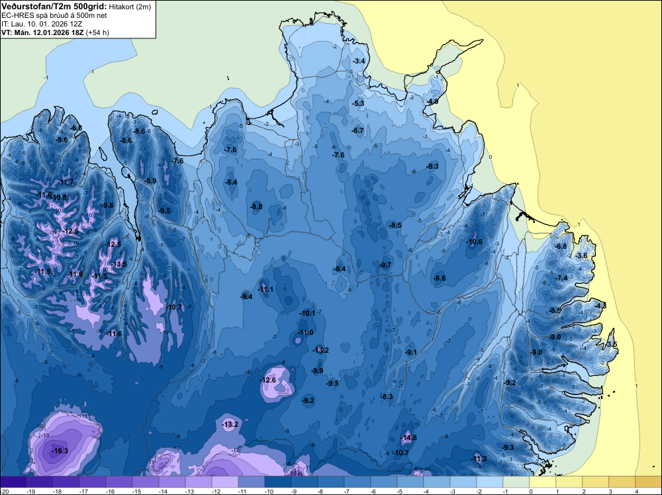662x495 pixels.
Task: Click the -5.3 temperature label
Action: coord(358,103)
